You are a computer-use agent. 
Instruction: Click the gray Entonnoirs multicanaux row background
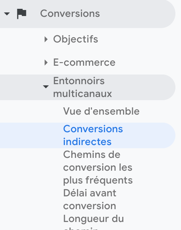pos(88,87)
